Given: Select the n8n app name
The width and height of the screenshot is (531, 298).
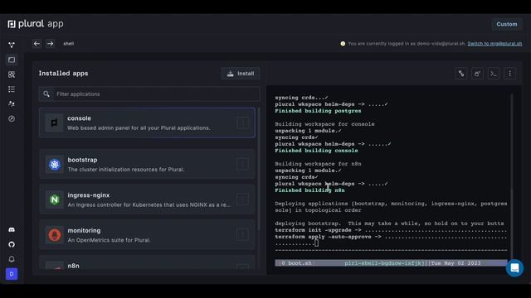Looking at the screenshot, I should [74, 266].
